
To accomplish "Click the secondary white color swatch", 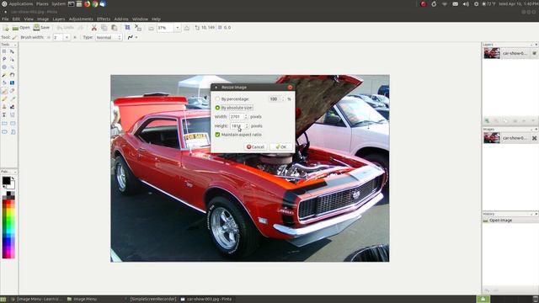I will (x=13, y=186).
